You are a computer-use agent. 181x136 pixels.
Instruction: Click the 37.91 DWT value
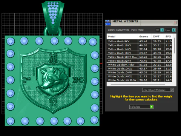pos(157,80)
